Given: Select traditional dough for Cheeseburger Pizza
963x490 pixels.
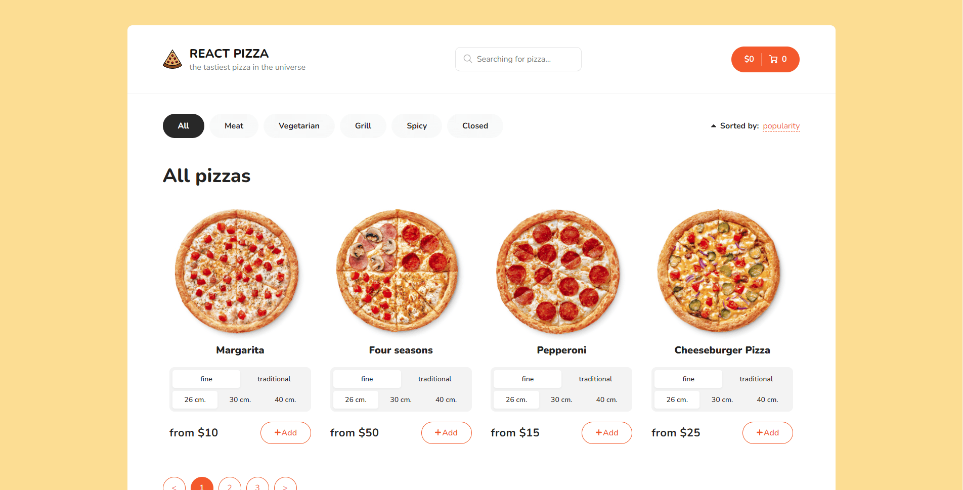Looking at the screenshot, I should pyautogui.click(x=756, y=379).
